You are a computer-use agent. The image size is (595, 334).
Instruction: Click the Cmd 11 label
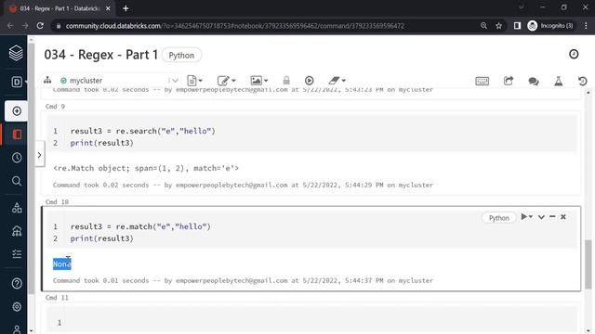click(57, 298)
